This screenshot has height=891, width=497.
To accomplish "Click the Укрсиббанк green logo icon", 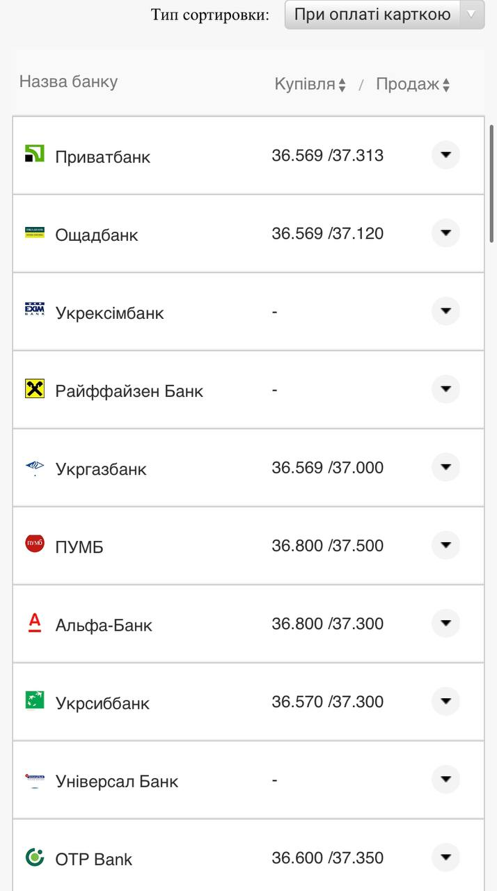I will (34, 700).
